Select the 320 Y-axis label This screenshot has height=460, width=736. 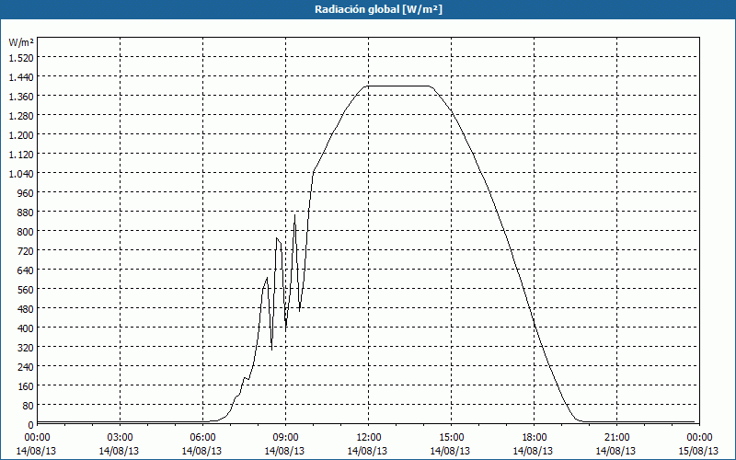(27, 348)
